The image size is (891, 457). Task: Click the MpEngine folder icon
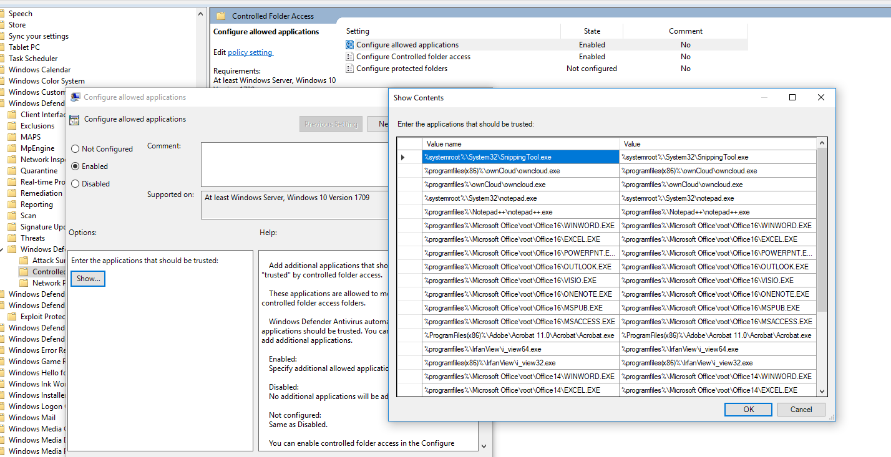[12, 148]
